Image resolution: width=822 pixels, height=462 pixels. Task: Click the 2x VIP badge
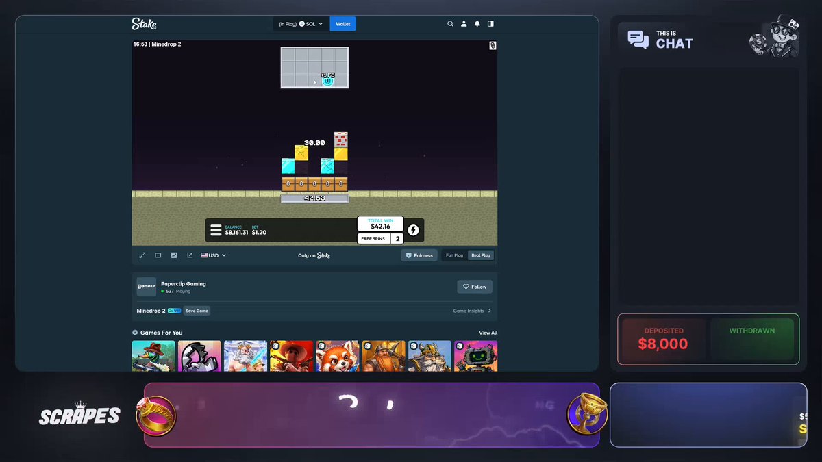(x=174, y=311)
